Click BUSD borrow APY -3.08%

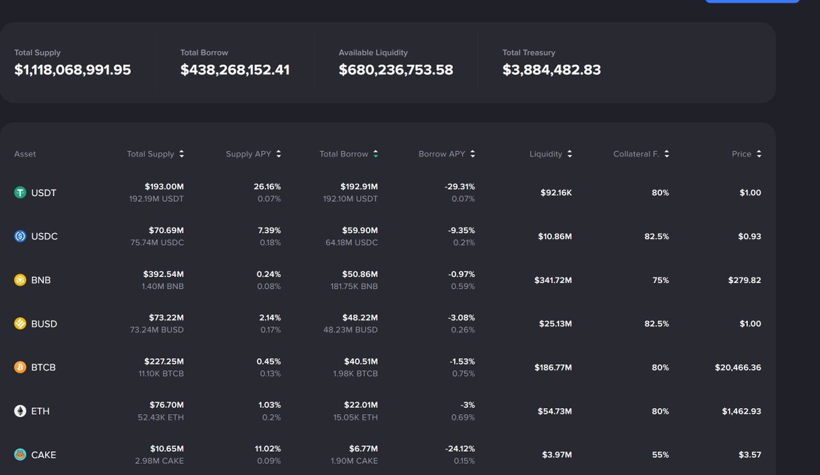pos(460,318)
